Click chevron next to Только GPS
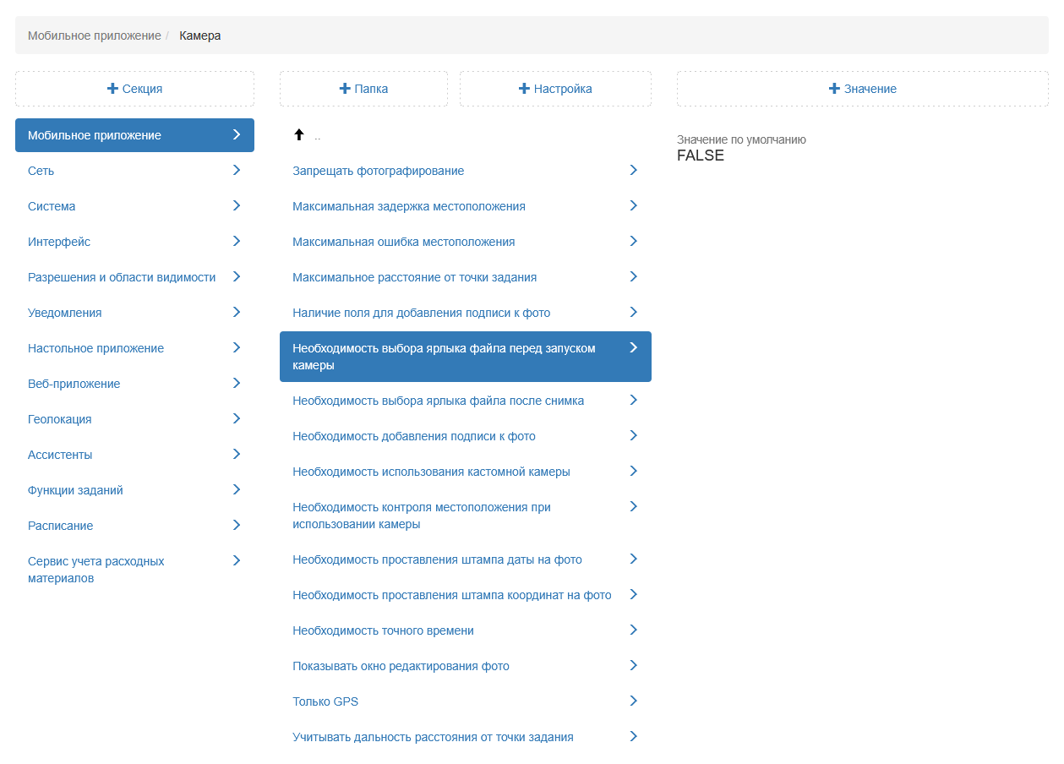The width and height of the screenshot is (1064, 764). click(x=634, y=701)
